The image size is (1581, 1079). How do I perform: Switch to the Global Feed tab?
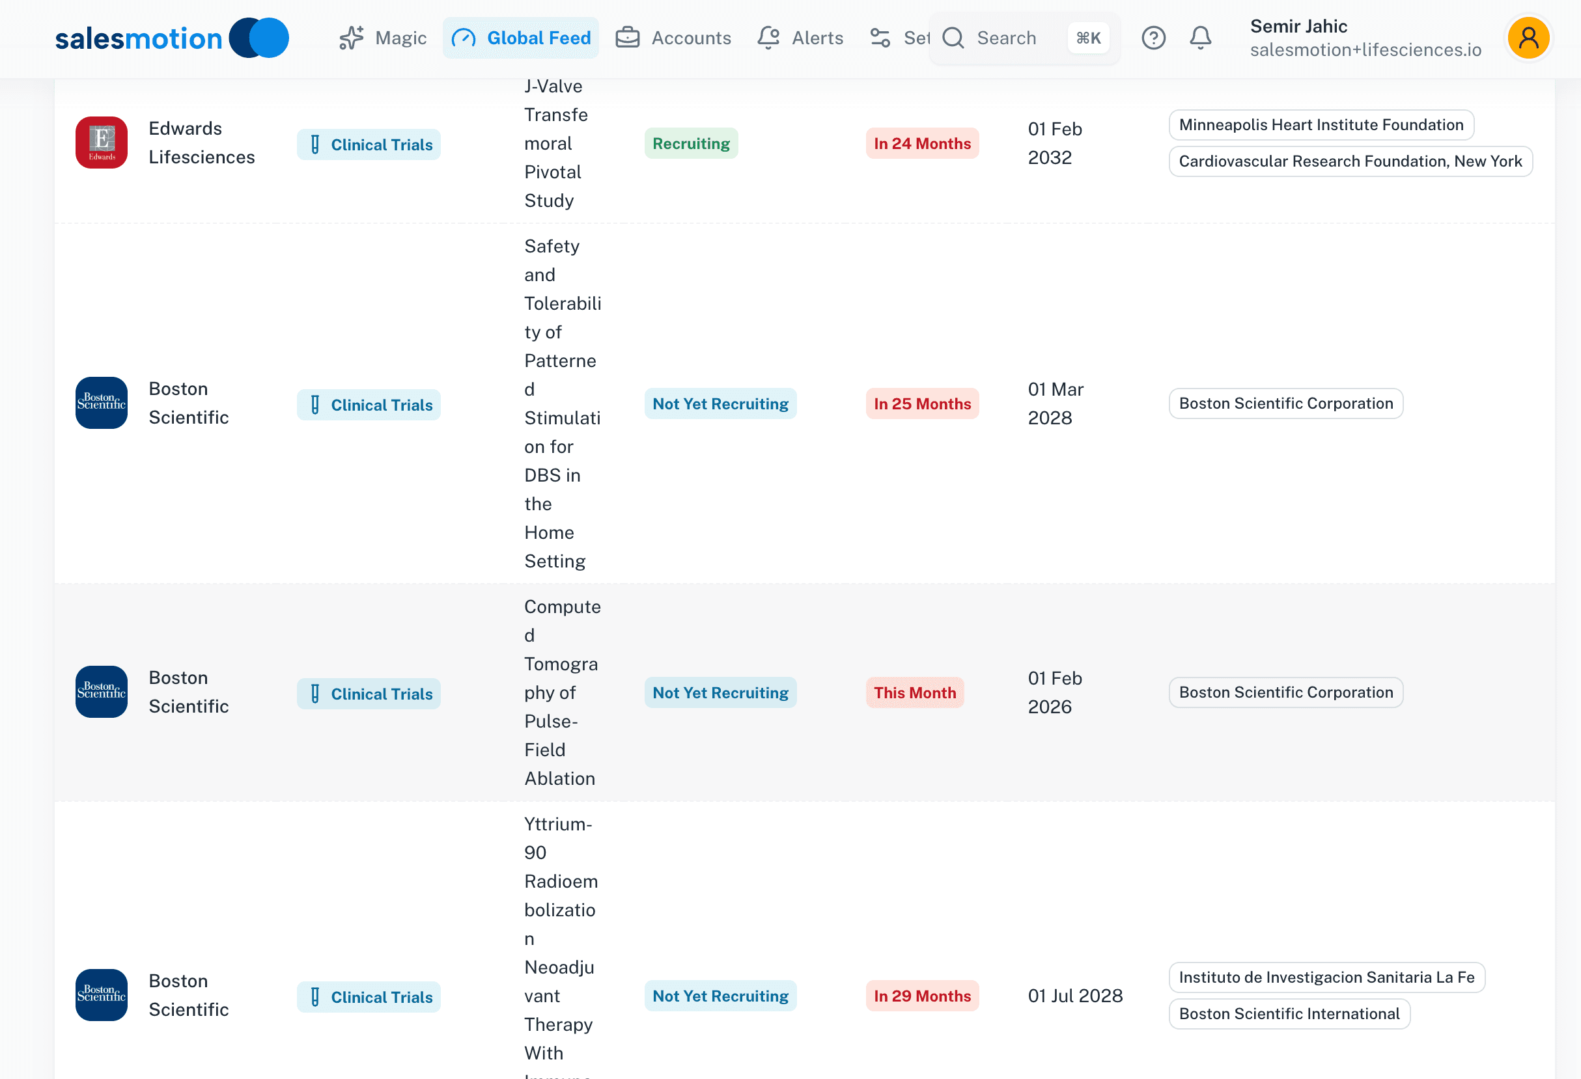point(520,38)
